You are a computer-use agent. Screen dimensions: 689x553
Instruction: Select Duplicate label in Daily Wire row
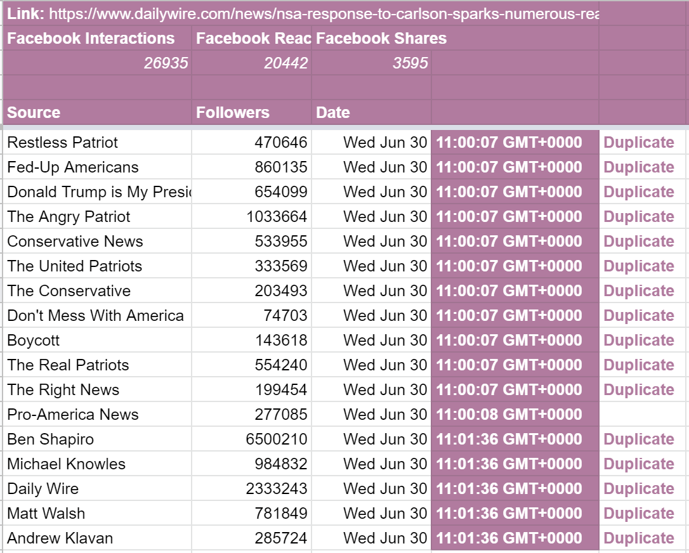(x=638, y=489)
